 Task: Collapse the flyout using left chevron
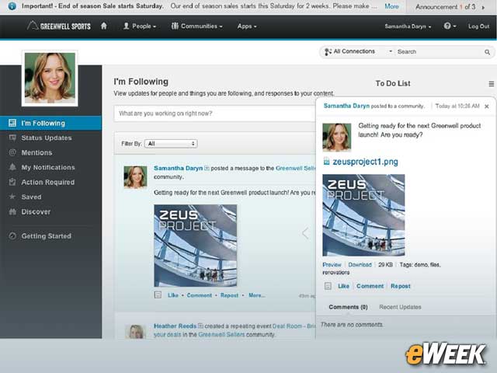click(x=305, y=233)
